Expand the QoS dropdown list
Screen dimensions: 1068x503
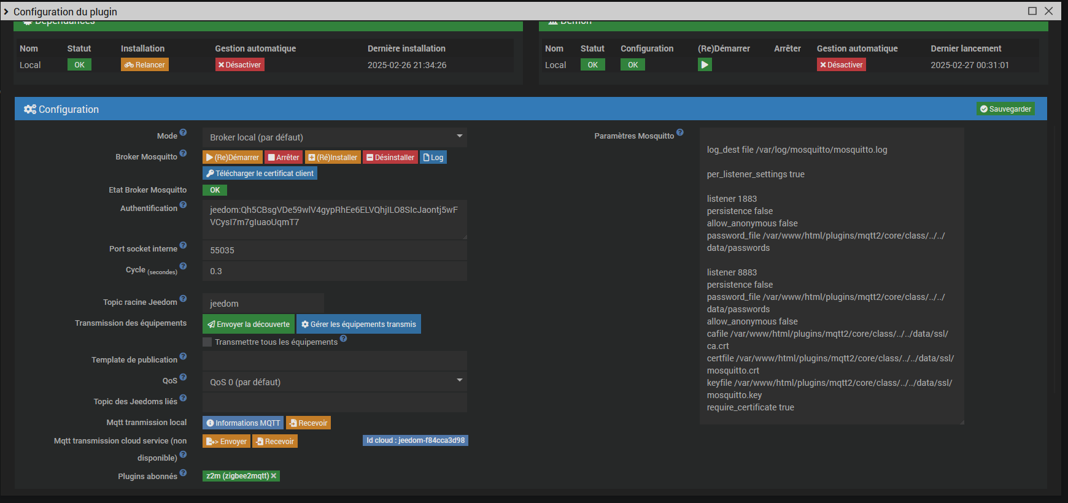pyautogui.click(x=335, y=382)
